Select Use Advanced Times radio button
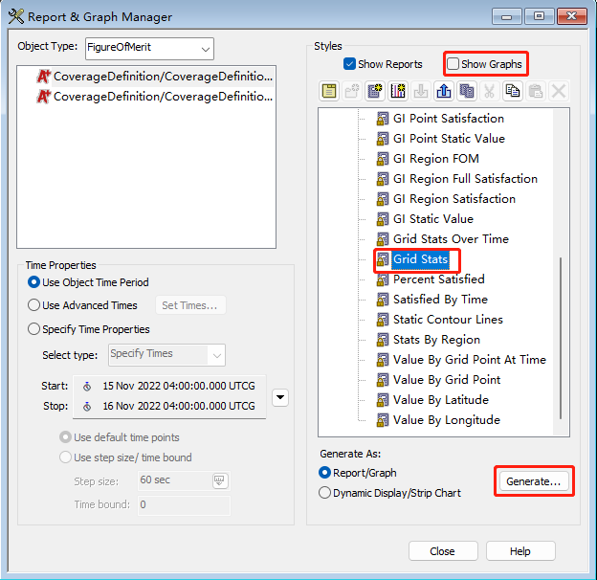Image resolution: width=597 pixels, height=580 pixels. 35,305
